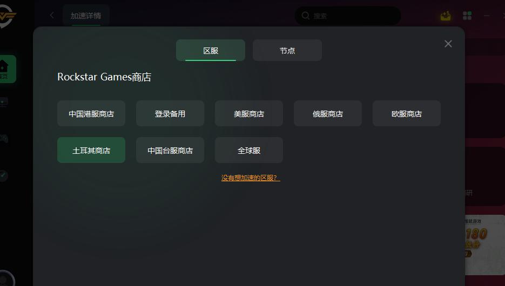Minimize the accelerator window
The height and width of the screenshot is (286, 505).
point(486,16)
